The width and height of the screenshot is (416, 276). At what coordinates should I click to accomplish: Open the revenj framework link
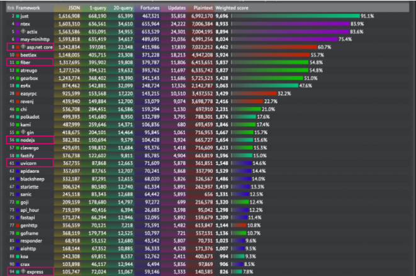pyautogui.click(x=27, y=102)
